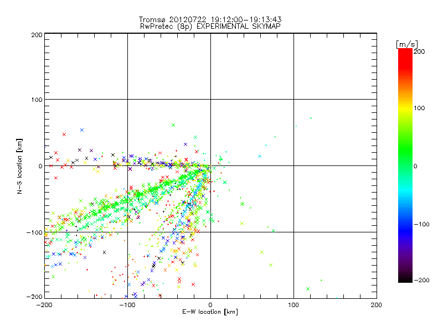Click the plot title 'Tromsø 20120722 19:12:00-19:13:43'

point(210,19)
